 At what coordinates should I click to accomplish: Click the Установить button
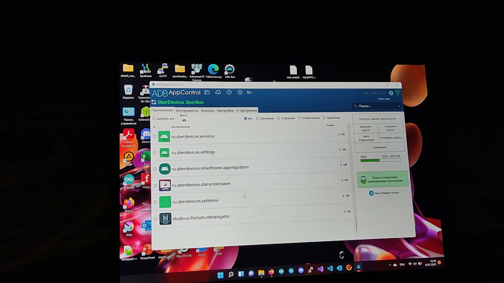coord(380,147)
